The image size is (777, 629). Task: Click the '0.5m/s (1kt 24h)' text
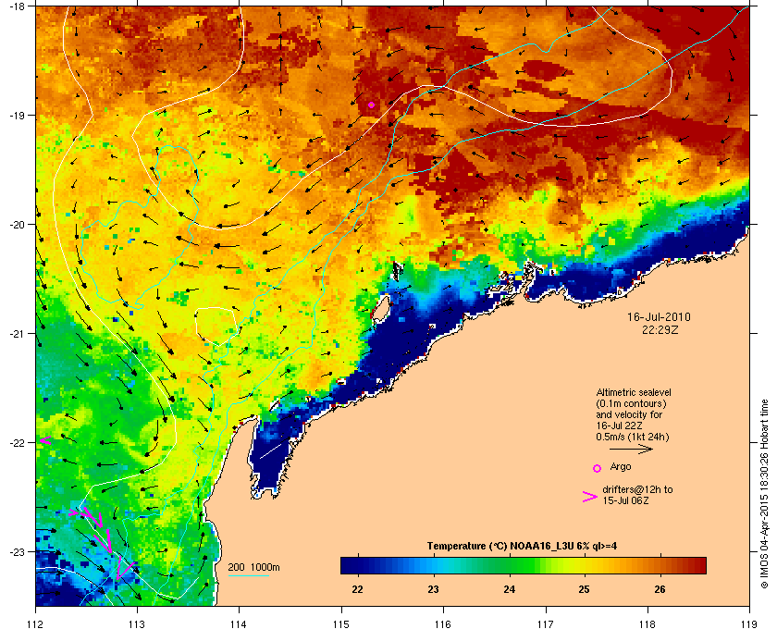pos(633,437)
